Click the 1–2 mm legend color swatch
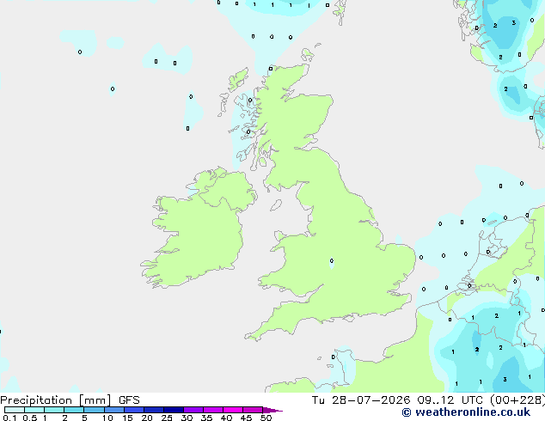 pos(54,410)
